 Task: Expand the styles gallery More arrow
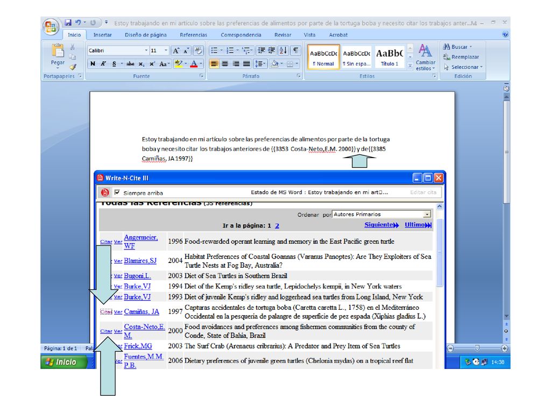click(x=410, y=66)
